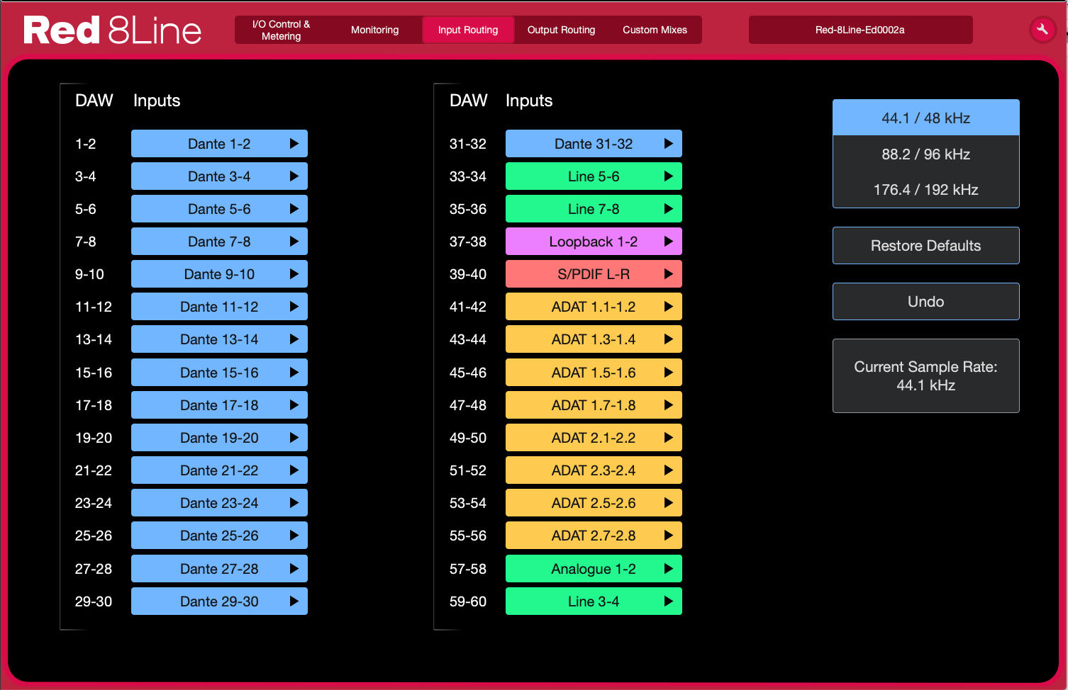Screen dimensions: 1068x690
Task: Open the Dante 1-2 input dropdown
Action: pyautogui.click(x=219, y=144)
